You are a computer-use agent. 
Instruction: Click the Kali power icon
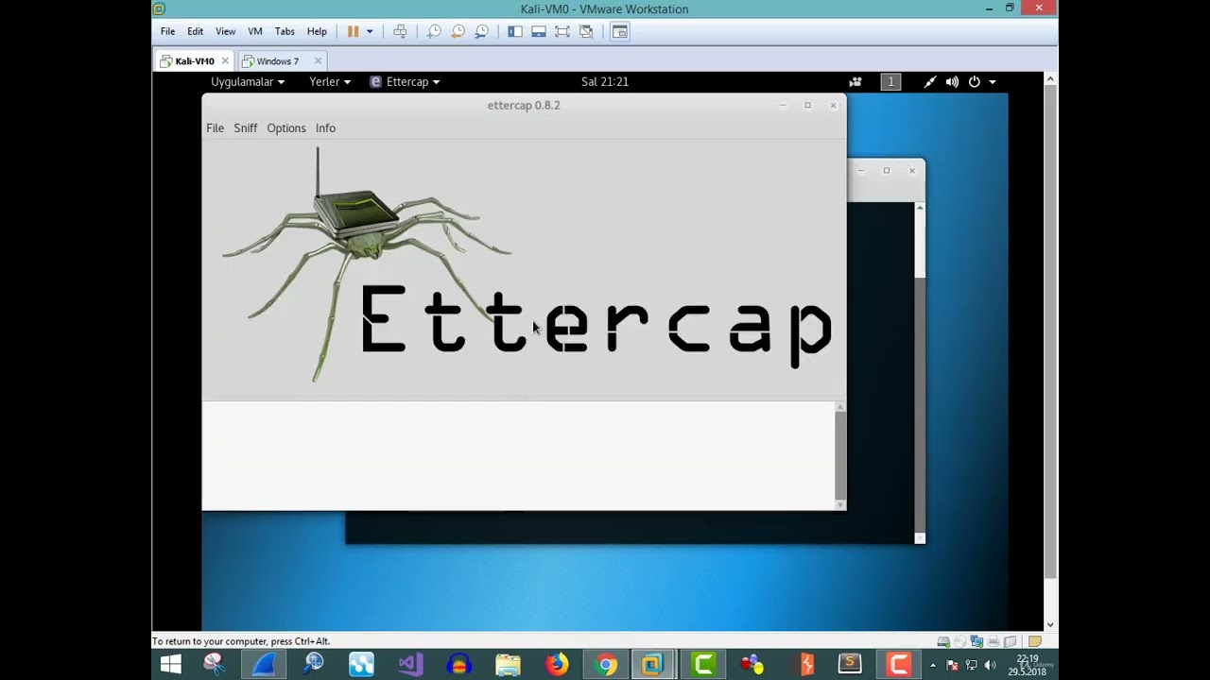coord(975,82)
